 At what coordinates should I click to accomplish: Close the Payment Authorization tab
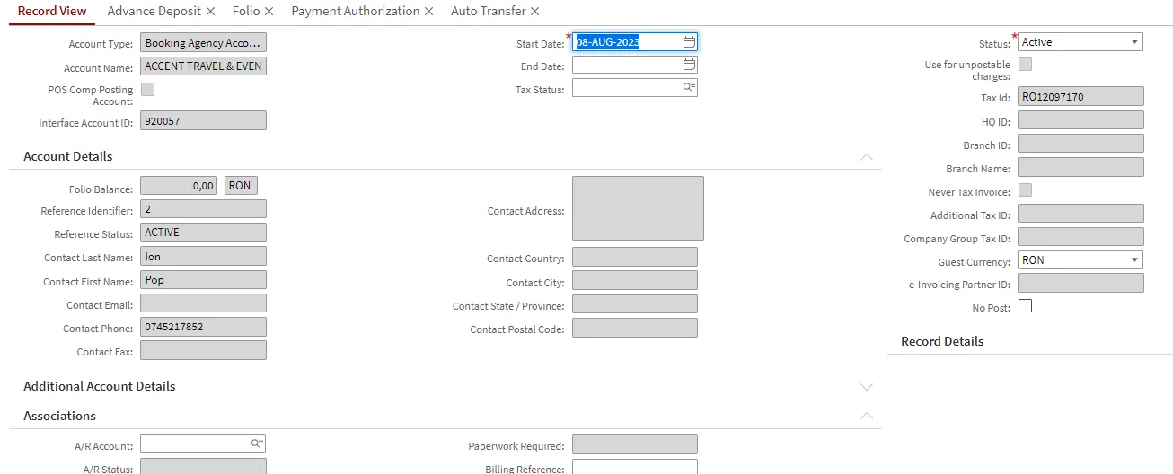[x=428, y=12]
